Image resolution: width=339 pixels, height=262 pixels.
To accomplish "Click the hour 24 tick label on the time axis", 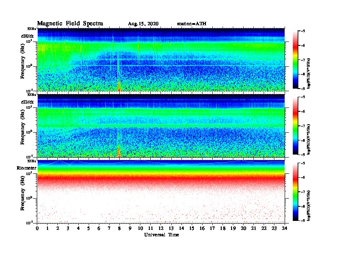I will 285,228.
